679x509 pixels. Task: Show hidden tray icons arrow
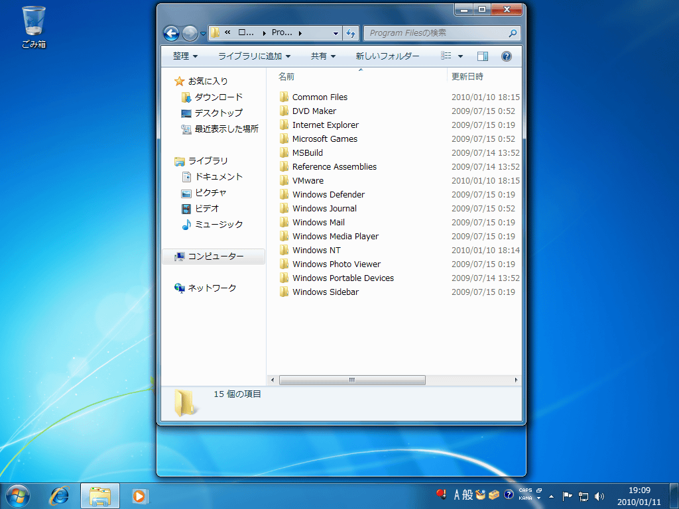551,496
